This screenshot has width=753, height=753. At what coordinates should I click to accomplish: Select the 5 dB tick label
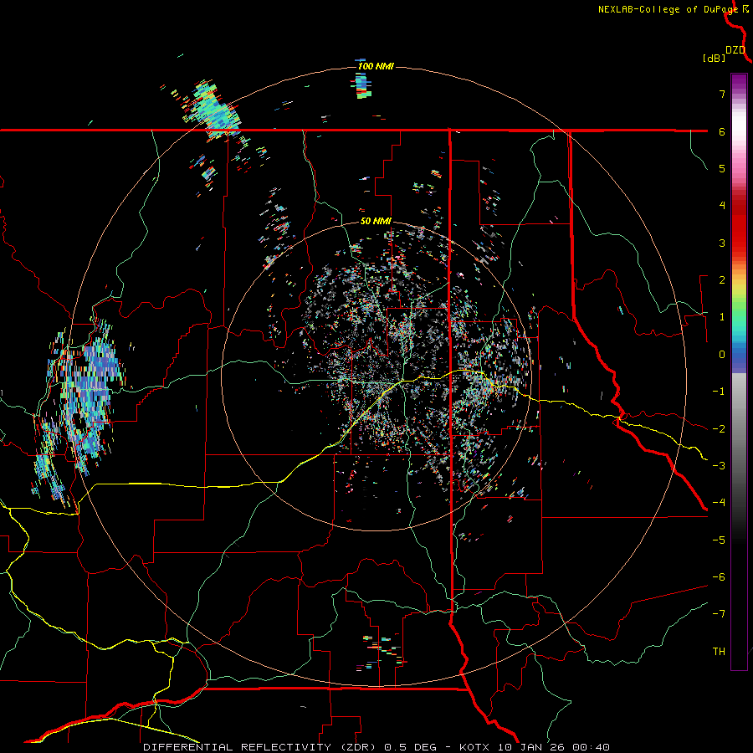pyautogui.click(x=722, y=168)
